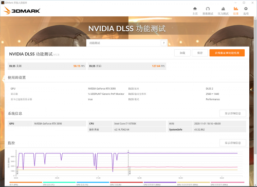
Task: Open the Home house icon
Action: point(195,9)
